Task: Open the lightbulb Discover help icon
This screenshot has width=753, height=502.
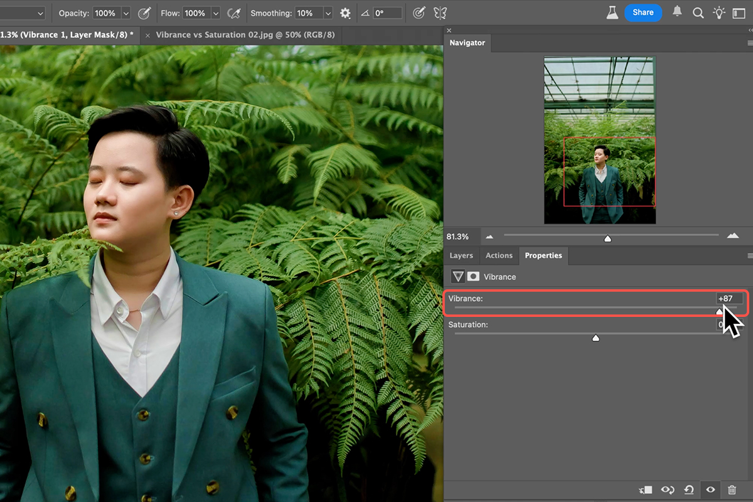Action: [x=719, y=13]
